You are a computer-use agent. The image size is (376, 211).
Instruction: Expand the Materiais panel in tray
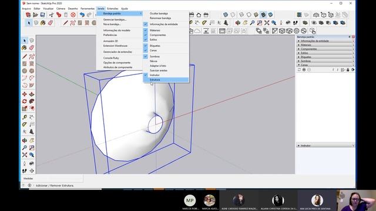325,45
